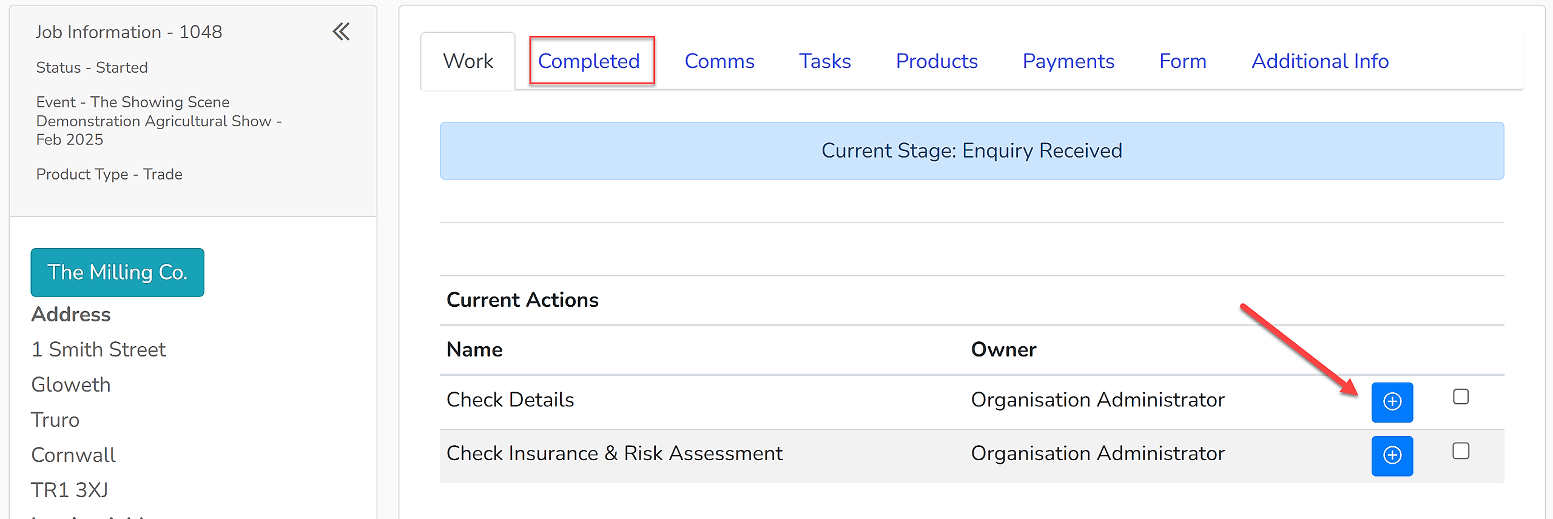Go to the Tasks tab
1553x519 pixels.
[825, 61]
